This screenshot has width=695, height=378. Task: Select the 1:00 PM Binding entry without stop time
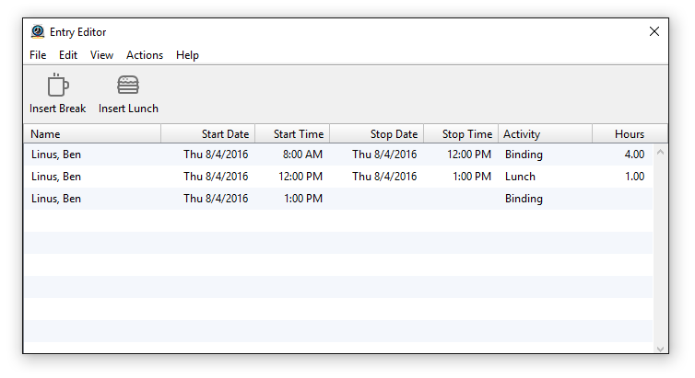point(338,199)
